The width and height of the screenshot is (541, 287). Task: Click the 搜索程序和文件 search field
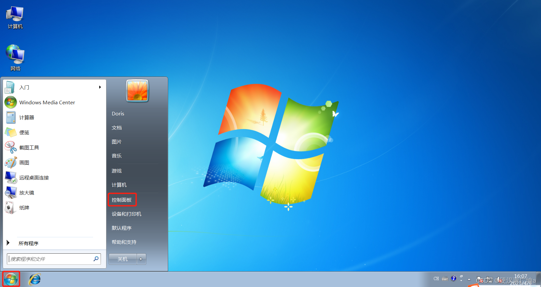point(54,259)
